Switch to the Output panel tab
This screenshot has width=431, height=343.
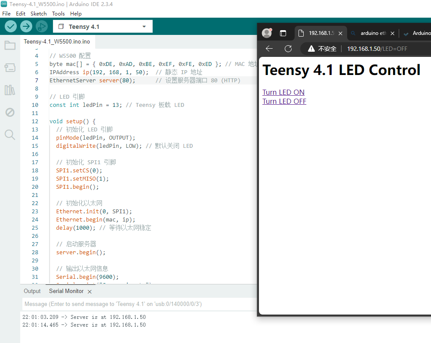click(x=32, y=291)
